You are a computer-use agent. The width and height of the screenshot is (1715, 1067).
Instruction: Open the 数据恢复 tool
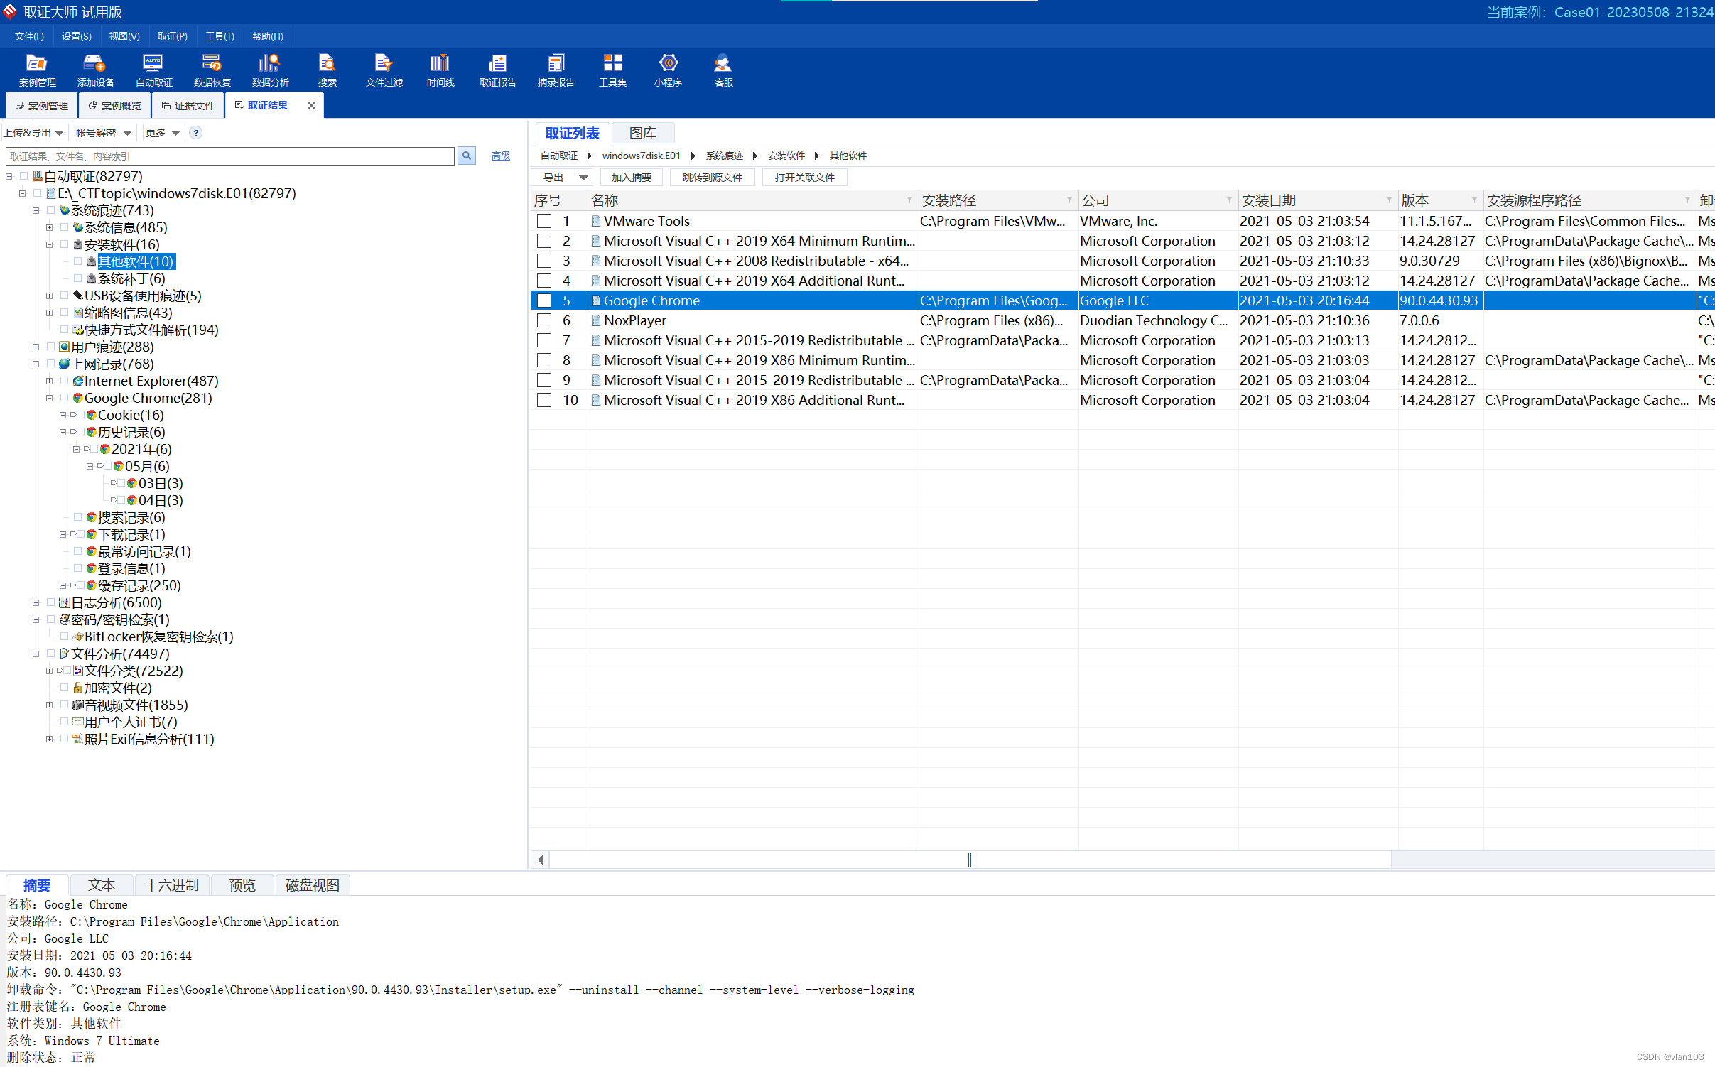pyautogui.click(x=212, y=70)
